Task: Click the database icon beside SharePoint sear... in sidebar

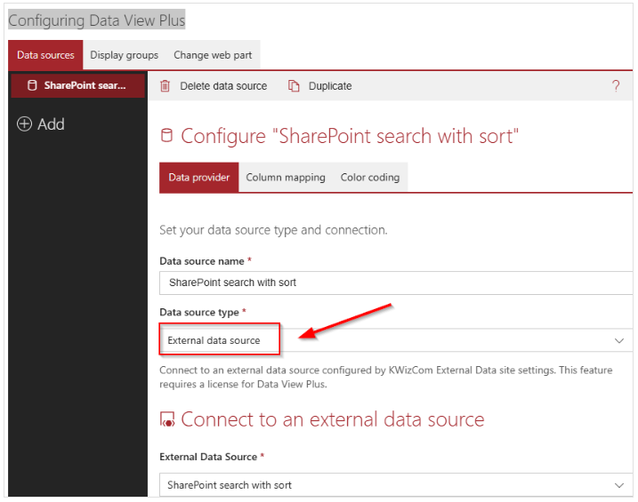Action: pyautogui.click(x=32, y=85)
